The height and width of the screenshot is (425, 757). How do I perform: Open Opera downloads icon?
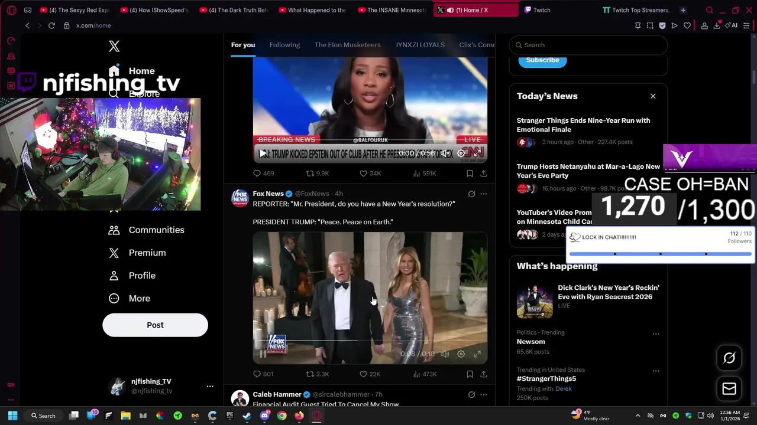point(717,25)
